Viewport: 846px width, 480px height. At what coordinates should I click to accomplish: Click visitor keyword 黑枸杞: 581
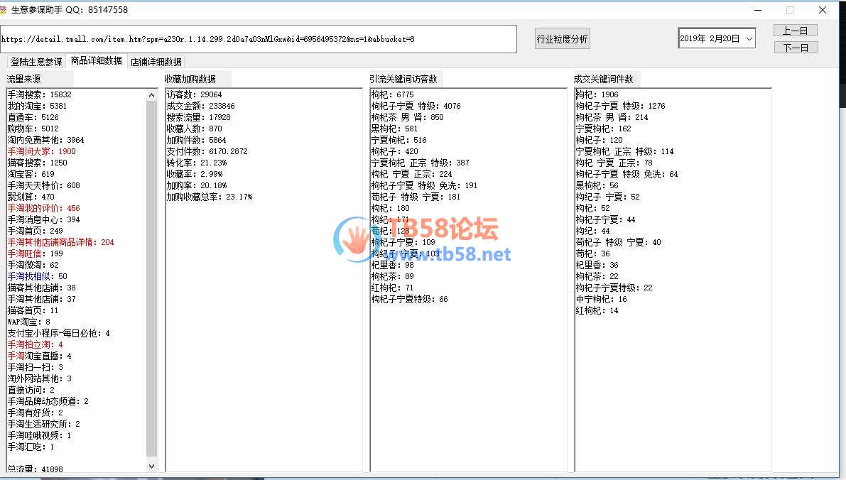pyautogui.click(x=394, y=129)
